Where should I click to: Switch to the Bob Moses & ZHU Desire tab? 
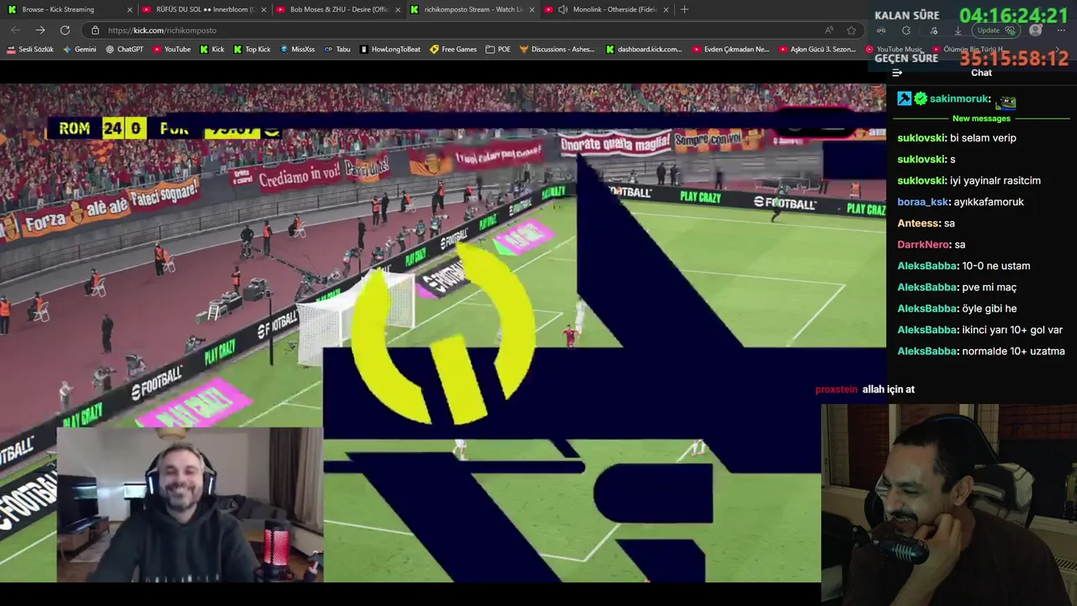pos(338,9)
